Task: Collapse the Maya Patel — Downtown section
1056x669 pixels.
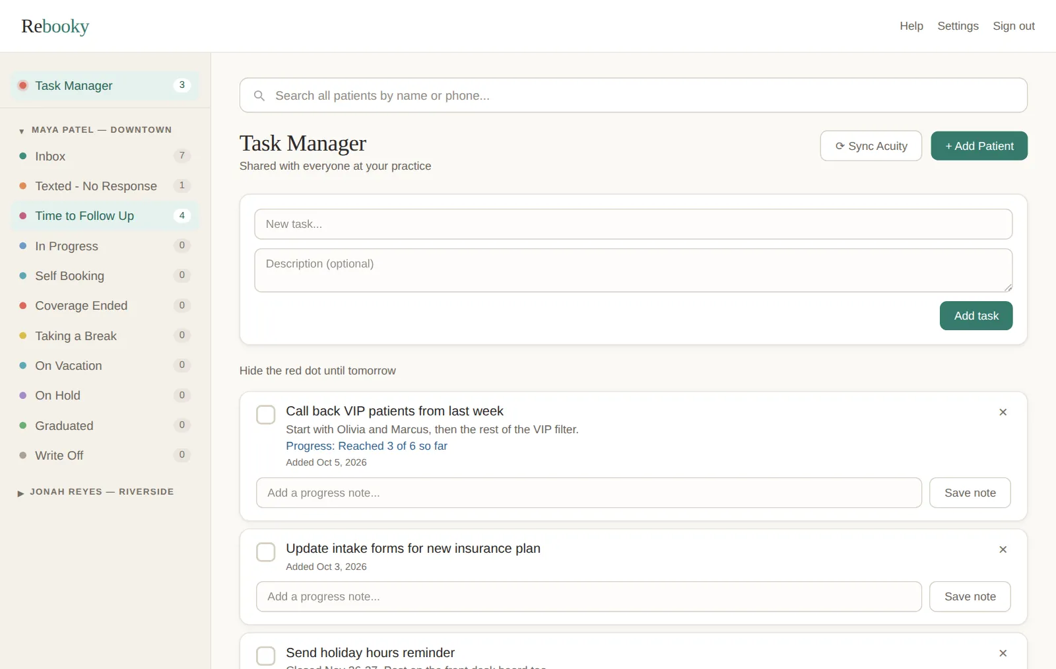Action: click(x=96, y=130)
